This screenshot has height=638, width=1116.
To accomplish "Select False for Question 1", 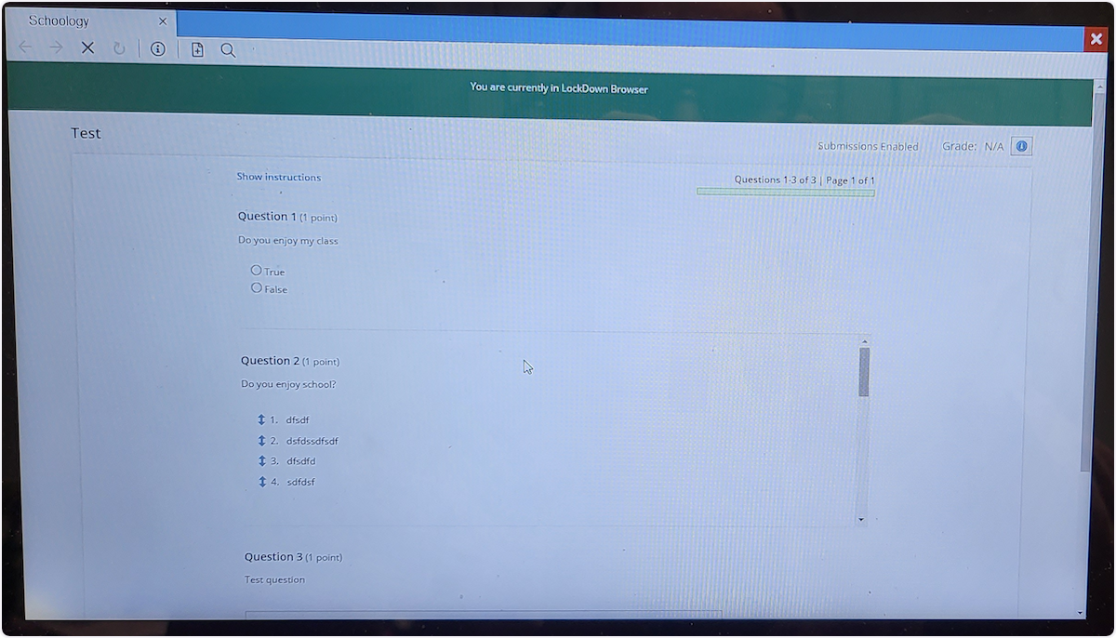I will (257, 287).
